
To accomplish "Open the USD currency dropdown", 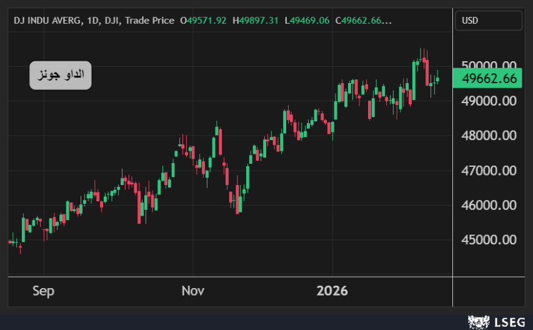I will (488, 21).
